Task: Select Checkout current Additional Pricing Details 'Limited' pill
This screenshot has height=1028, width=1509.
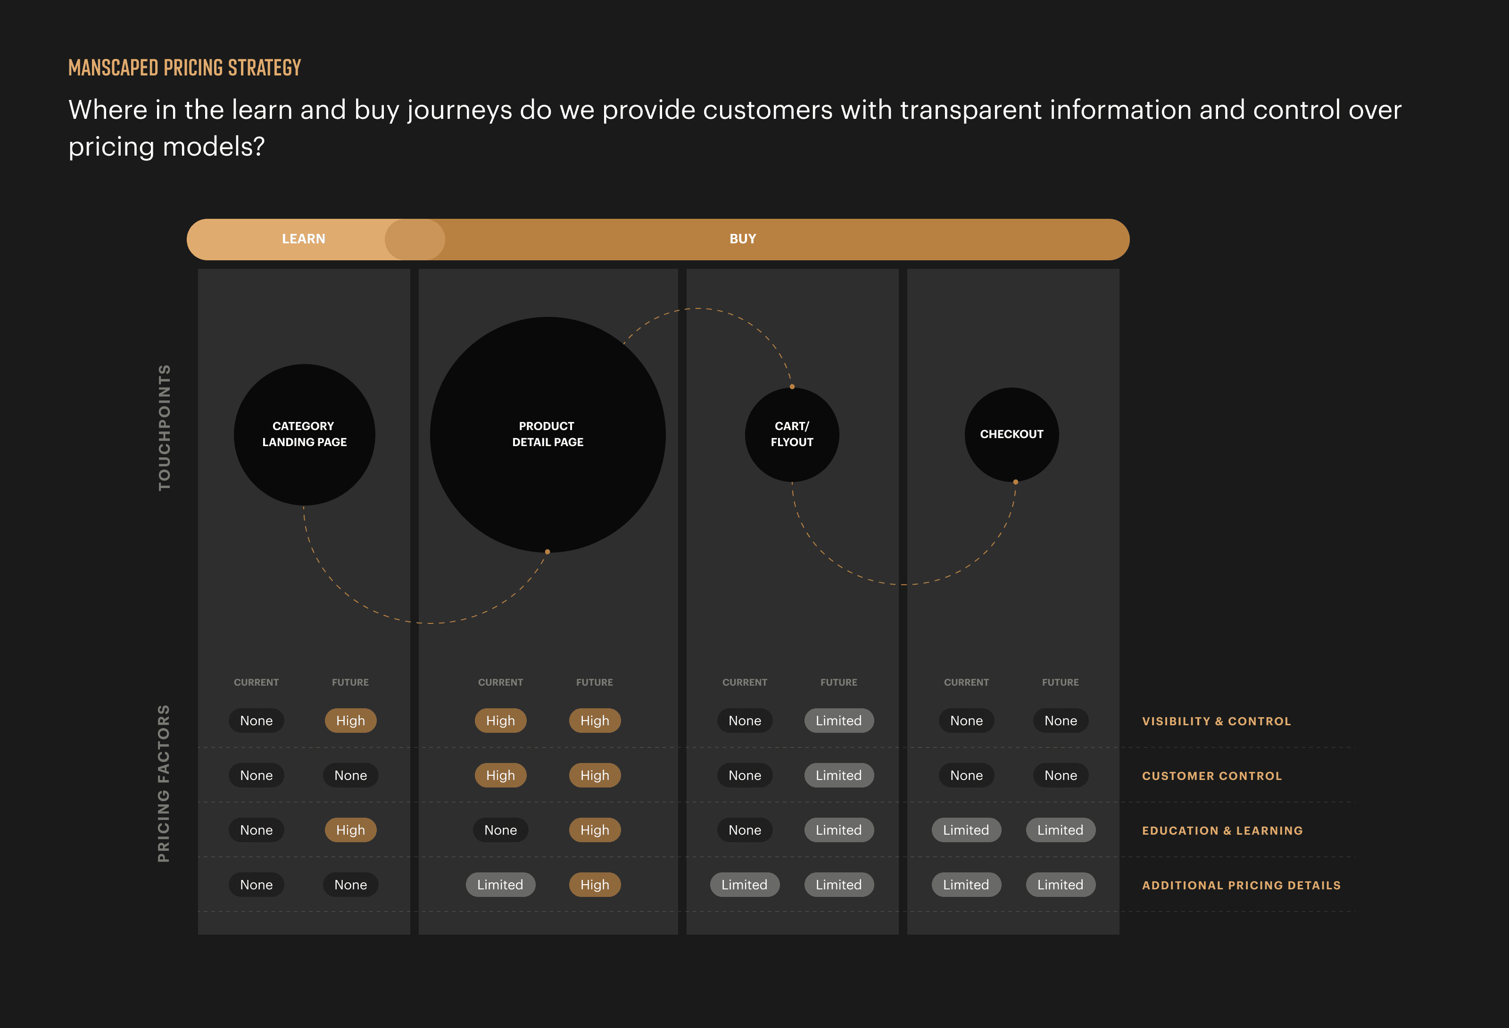Action: (x=966, y=884)
